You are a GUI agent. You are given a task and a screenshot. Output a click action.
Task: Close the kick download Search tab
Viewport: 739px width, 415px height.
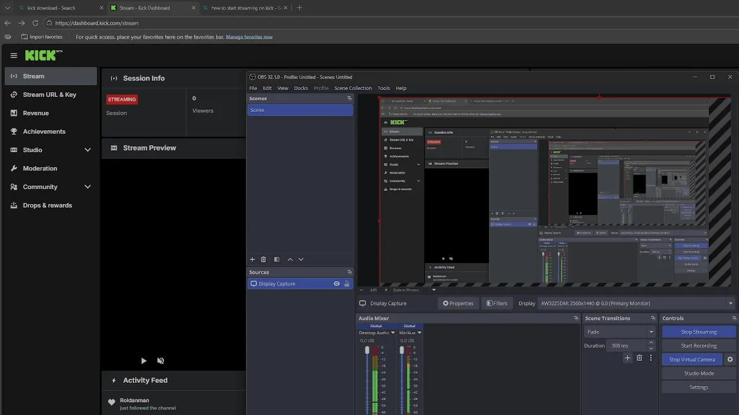coord(102,8)
